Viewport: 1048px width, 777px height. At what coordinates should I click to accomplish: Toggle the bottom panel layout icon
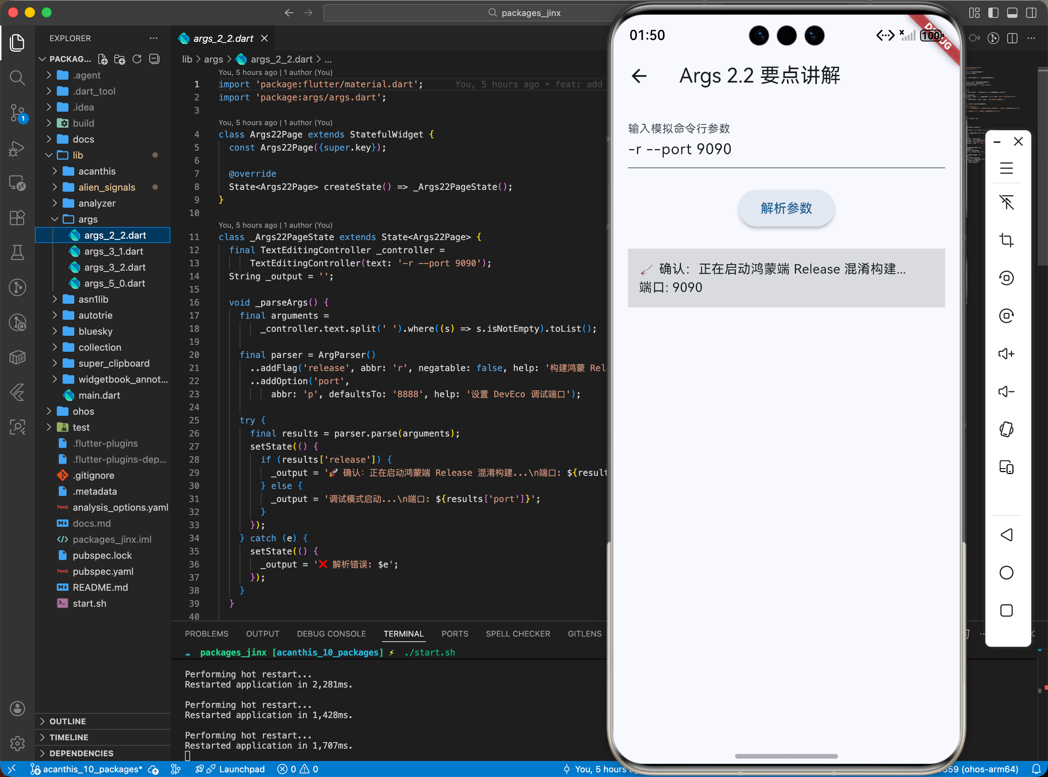point(1012,13)
